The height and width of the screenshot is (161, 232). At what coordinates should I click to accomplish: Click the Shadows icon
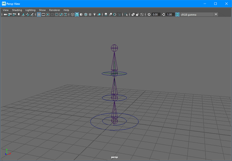click(x=99, y=14)
